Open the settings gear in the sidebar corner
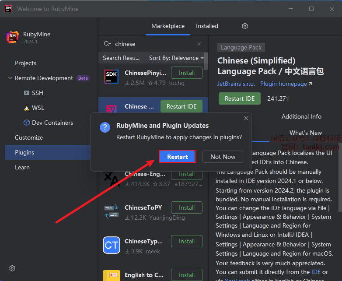Viewport: 342px width, 281px height. click(x=12, y=268)
